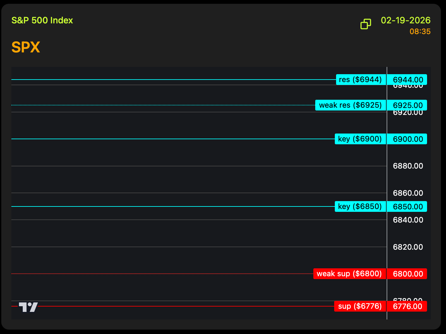446x334 pixels.
Task: Select the sup ($6776) level label
Action: click(x=360, y=306)
